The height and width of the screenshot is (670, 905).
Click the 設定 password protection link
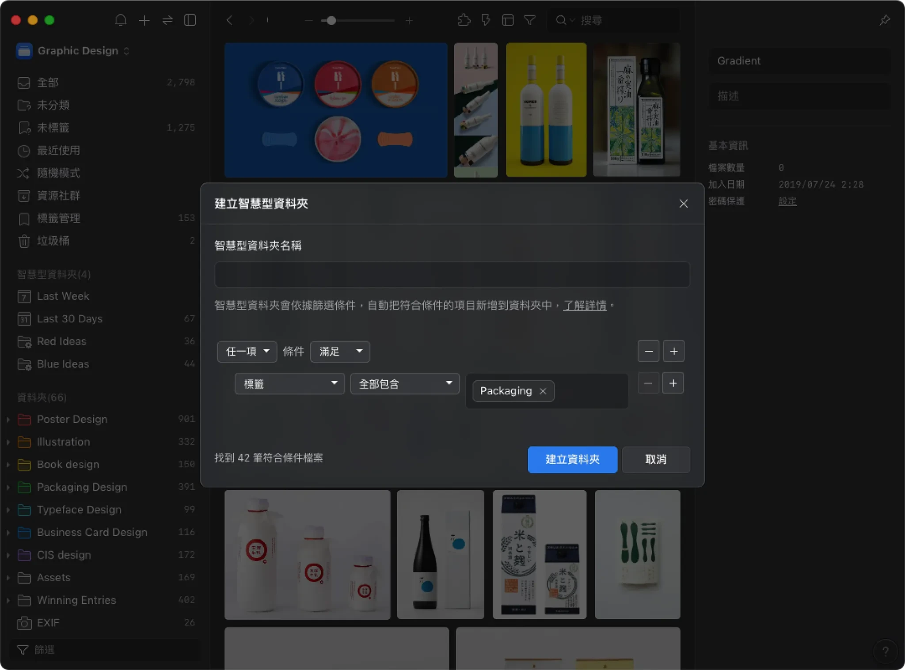(x=787, y=201)
